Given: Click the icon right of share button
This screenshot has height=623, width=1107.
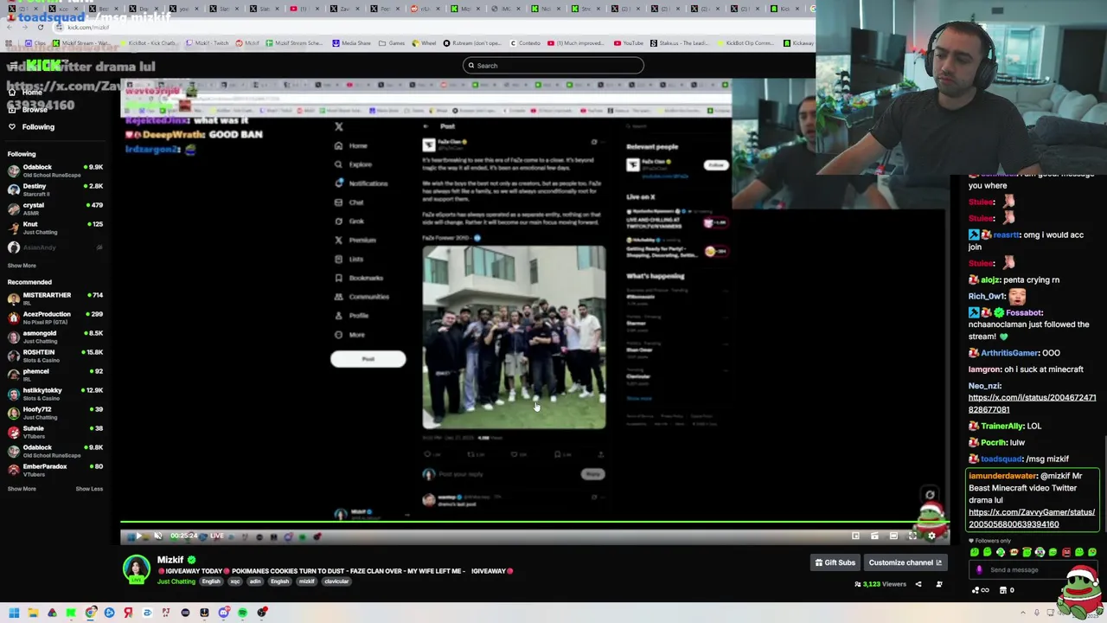Looking at the screenshot, I should coord(939,584).
